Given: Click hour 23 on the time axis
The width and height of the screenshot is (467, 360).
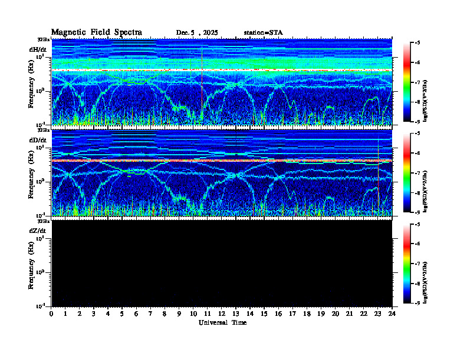Looking at the screenshot, I should pos(377,314).
